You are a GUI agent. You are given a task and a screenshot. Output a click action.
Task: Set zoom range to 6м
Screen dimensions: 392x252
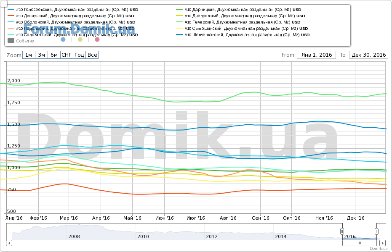[54, 55]
